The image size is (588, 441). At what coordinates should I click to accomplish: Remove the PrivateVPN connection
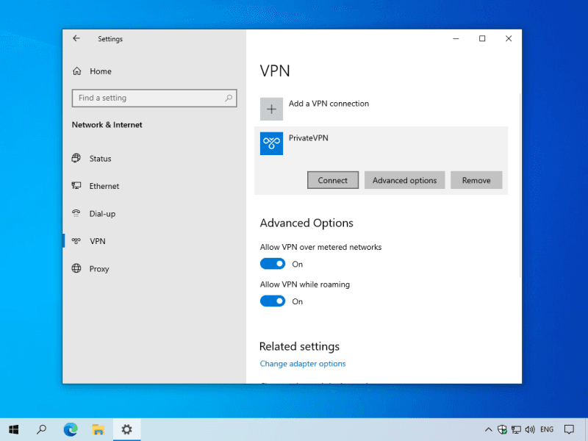(x=476, y=180)
